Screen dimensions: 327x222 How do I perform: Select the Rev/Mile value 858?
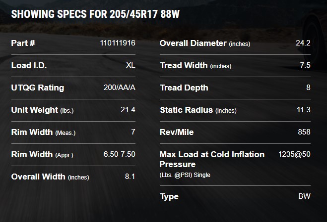click(304, 132)
